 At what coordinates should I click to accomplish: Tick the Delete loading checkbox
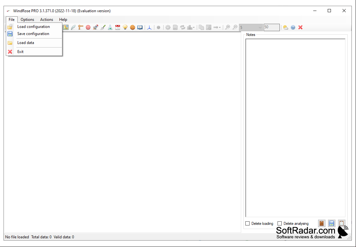248,224
